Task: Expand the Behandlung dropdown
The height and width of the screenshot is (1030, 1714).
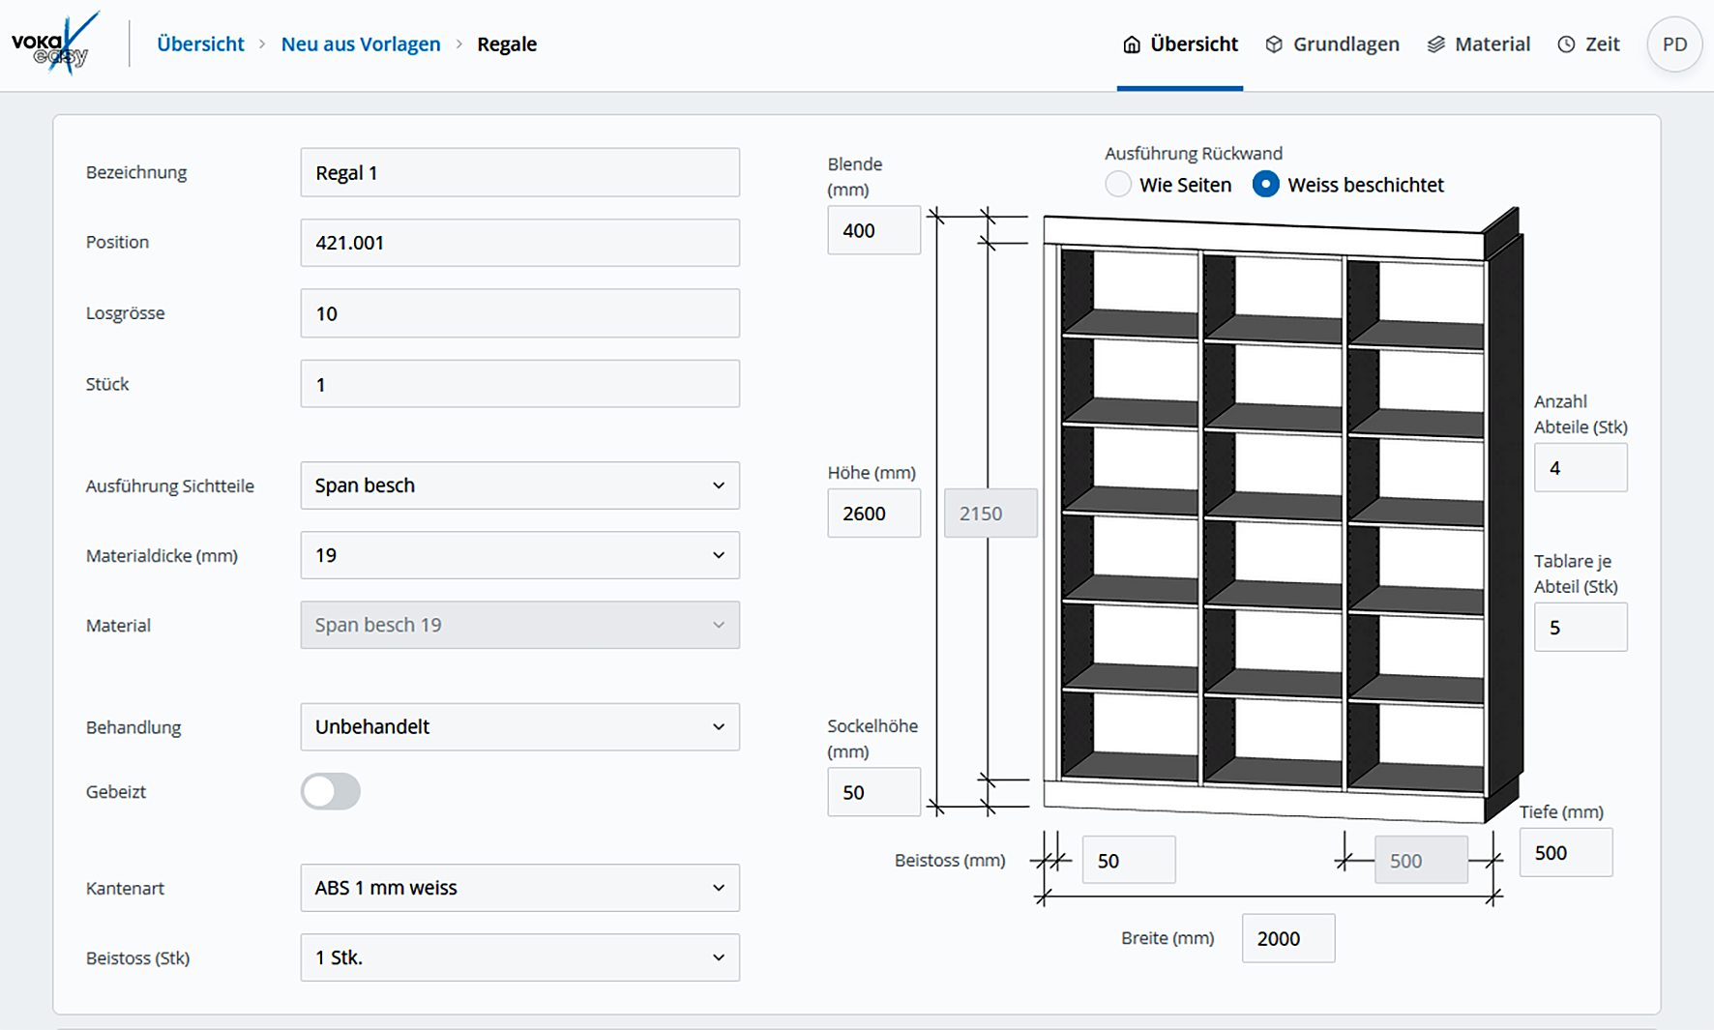Action: point(519,727)
